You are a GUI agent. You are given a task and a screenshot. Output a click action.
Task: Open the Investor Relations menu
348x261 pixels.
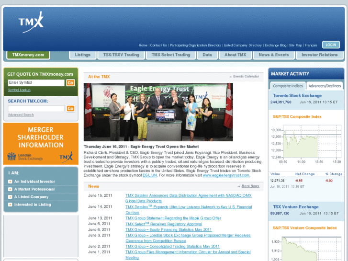pyautogui.click(x=319, y=55)
